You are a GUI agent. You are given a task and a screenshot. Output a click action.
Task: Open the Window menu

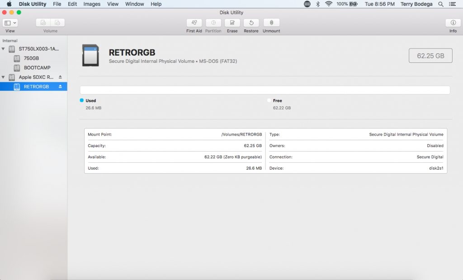click(x=134, y=4)
